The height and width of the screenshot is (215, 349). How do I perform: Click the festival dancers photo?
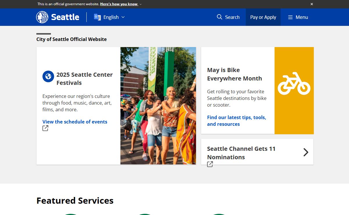pyautogui.click(x=158, y=106)
